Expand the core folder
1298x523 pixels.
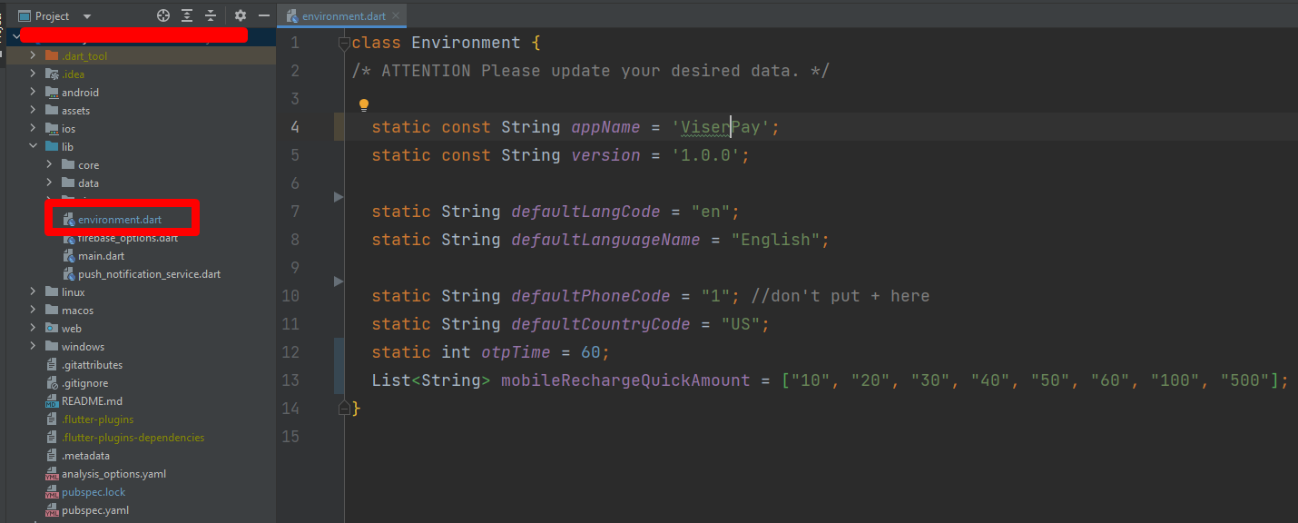(50, 164)
